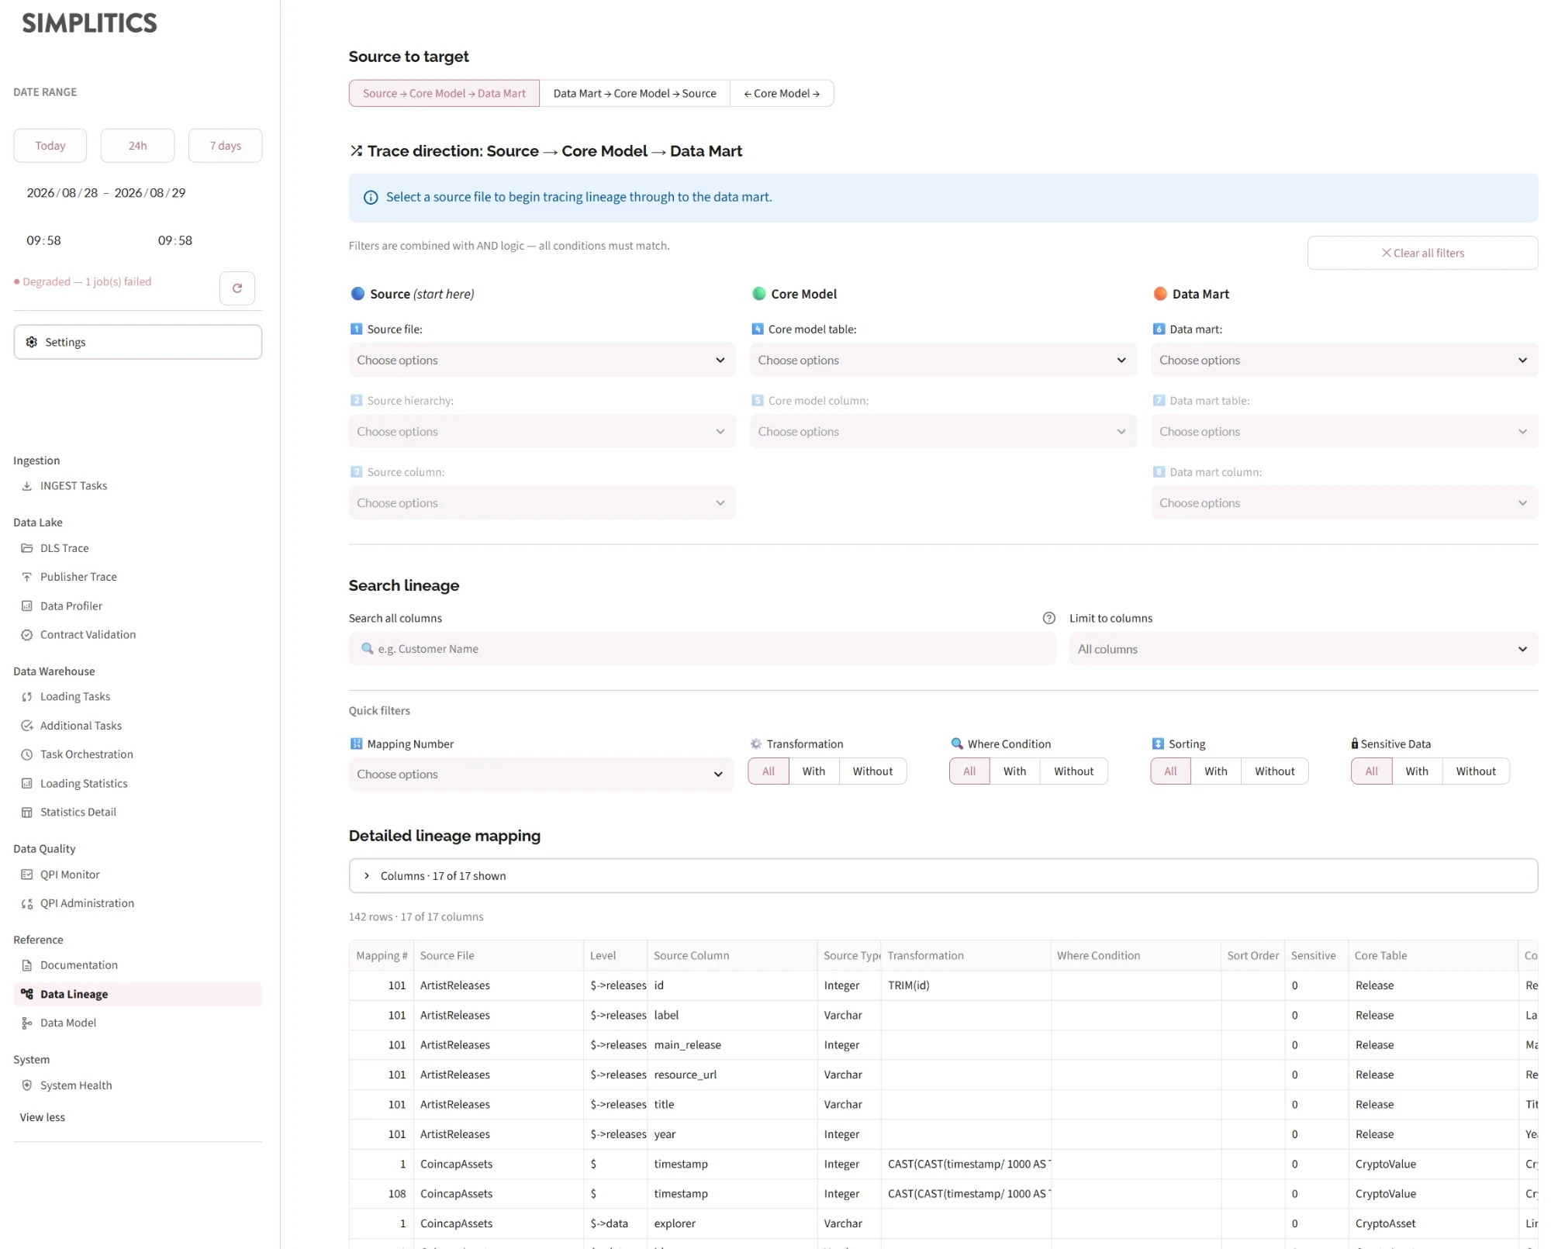Select All for Sorting filter
1551x1249 pixels.
click(1170, 771)
